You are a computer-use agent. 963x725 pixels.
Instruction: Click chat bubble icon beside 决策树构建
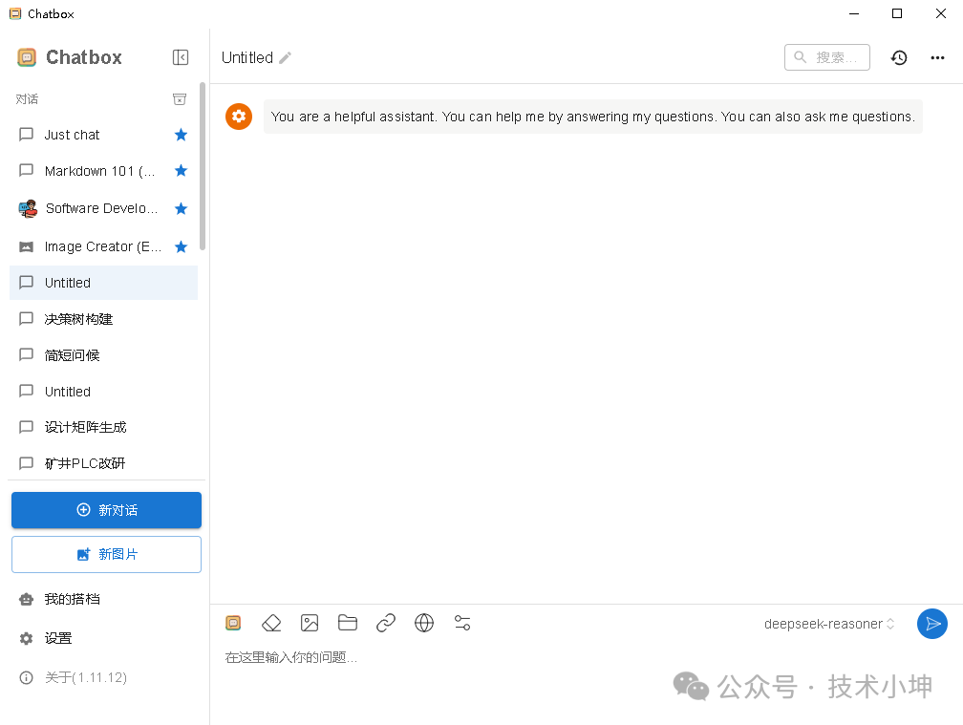pos(26,319)
